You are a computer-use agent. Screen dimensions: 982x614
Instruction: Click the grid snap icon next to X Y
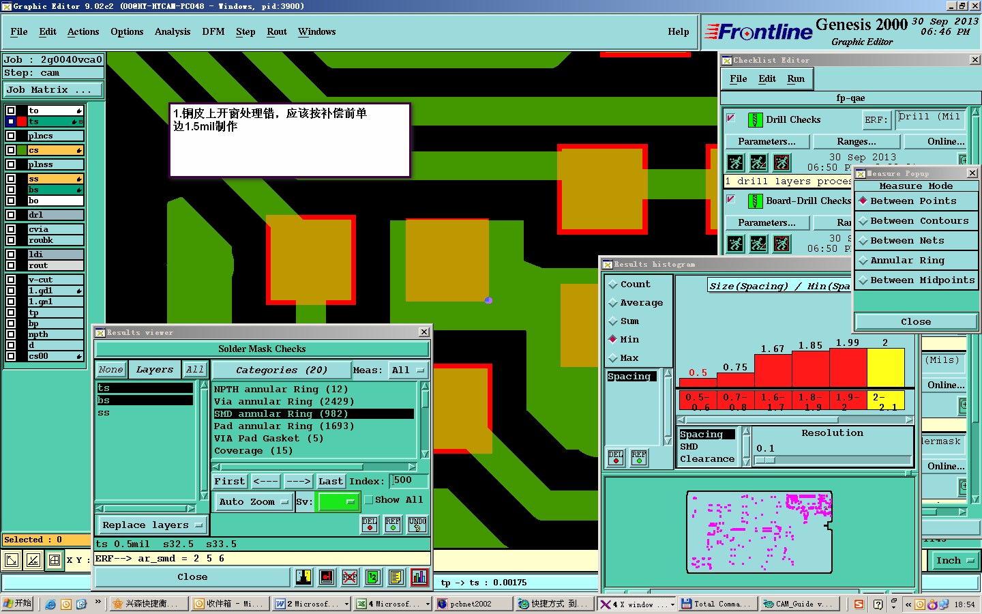55,560
